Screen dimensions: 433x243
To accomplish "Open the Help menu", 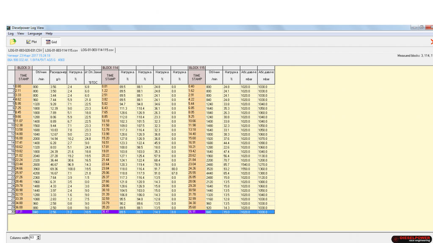I will (x=49, y=33).
